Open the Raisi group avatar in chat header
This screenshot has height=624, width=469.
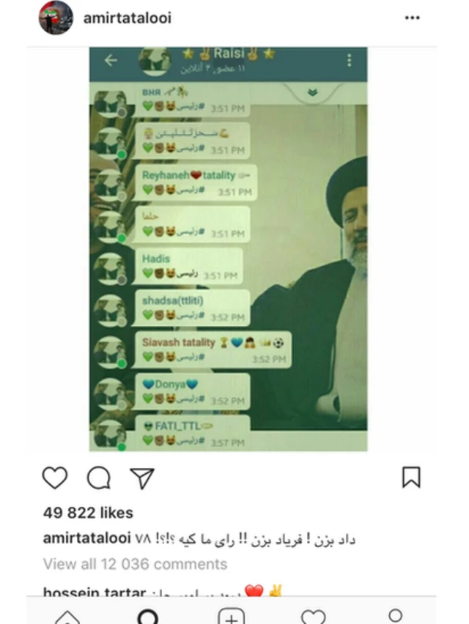point(155,61)
